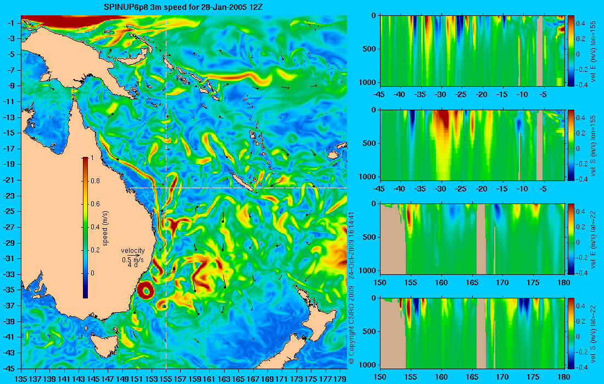This screenshot has height=384, width=604.
Task: Click the '-1' tick on the main map latitude axis
Action: pyautogui.click(x=12, y=23)
